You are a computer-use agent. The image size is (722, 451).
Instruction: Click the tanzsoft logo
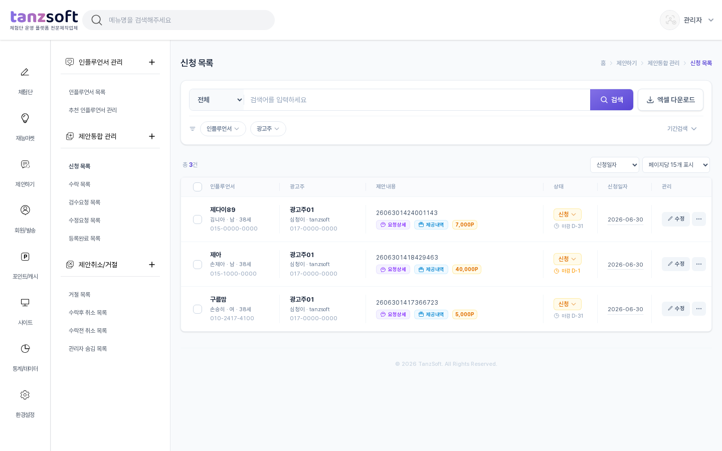(44, 20)
